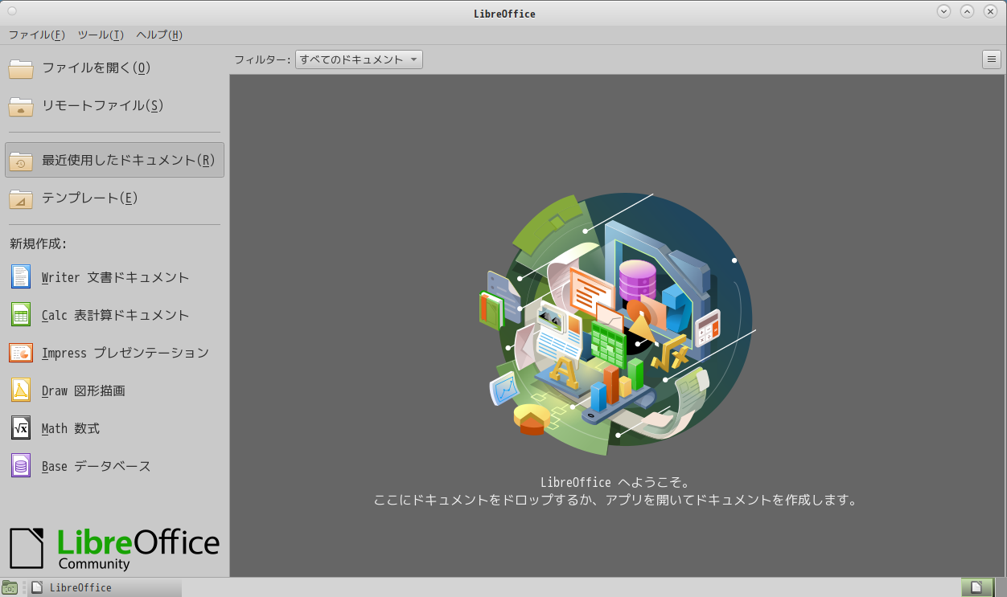The width and height of the screenshot is (1007, 597).
Task: Open the ツール menu
Action: [x=101, y=35]
